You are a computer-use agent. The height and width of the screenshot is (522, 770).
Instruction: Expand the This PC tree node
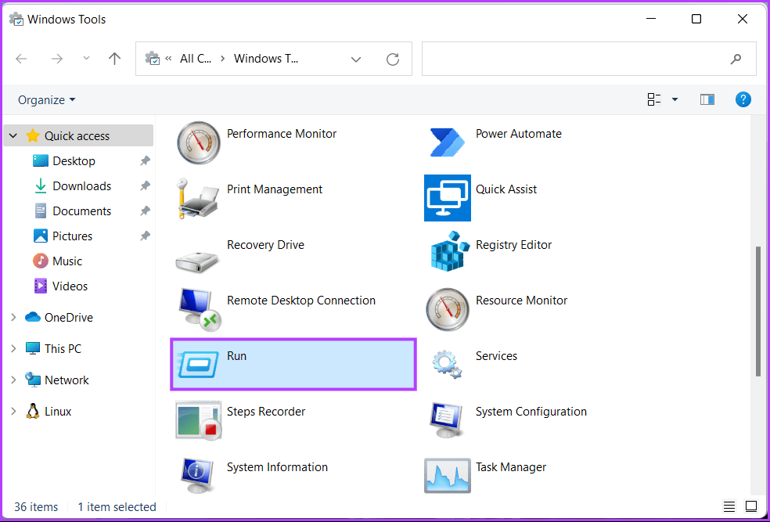[x=14, y=349]
